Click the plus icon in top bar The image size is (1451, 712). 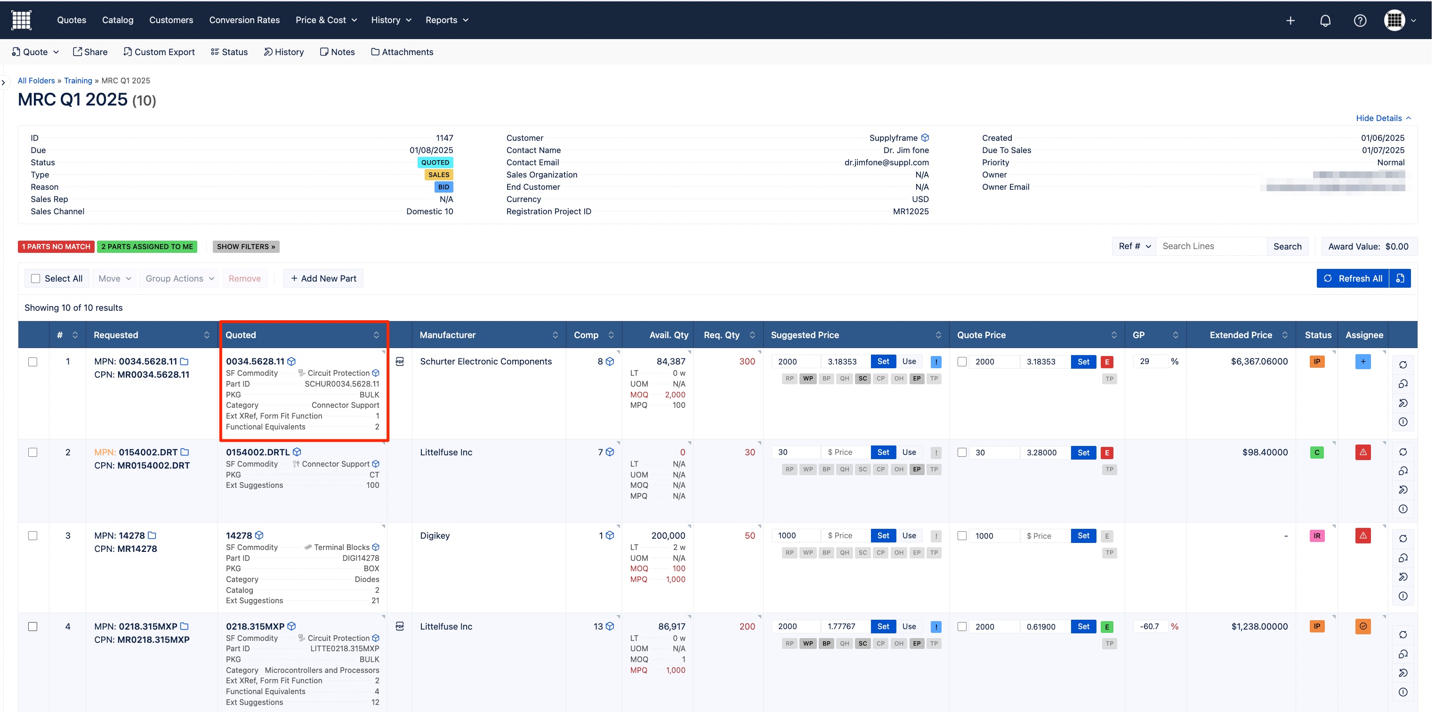click(x=1290, y=20)
